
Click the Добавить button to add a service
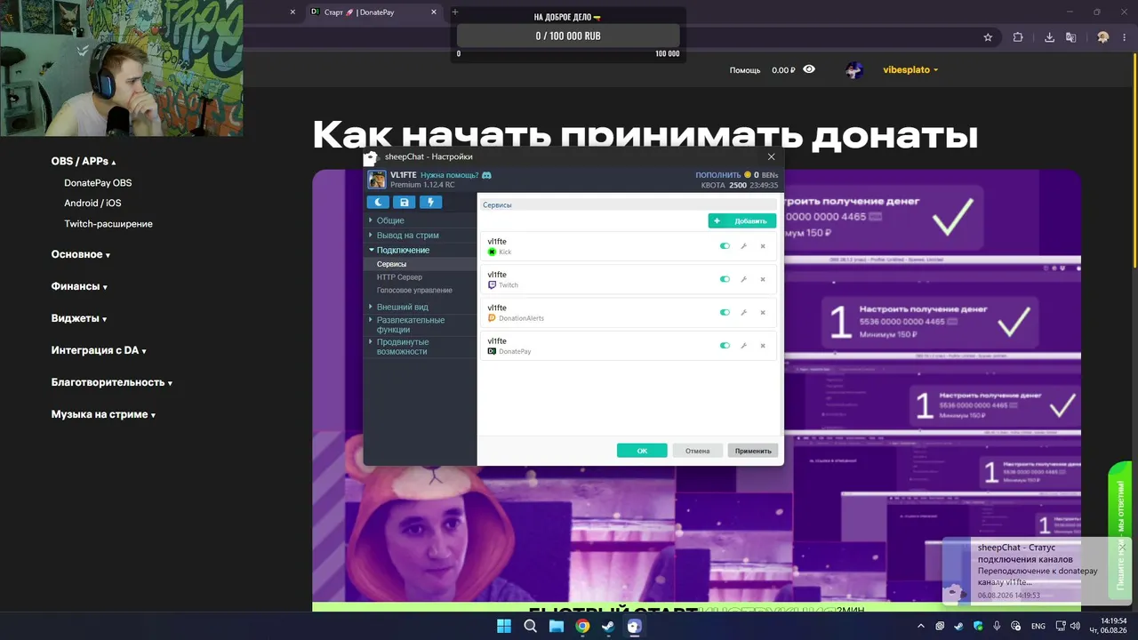point(742,220)
